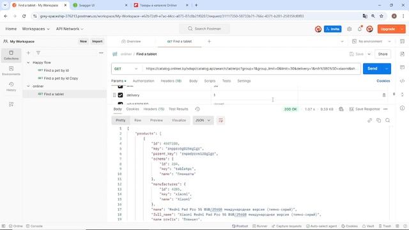This screenshot has height=230, width=409.
Task: Switch to the Test Results tab
Action: pos(178,109)
